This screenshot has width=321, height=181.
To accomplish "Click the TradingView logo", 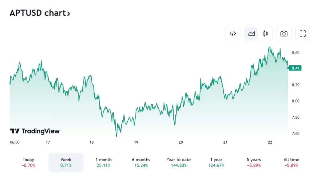I will coord(35,131).
